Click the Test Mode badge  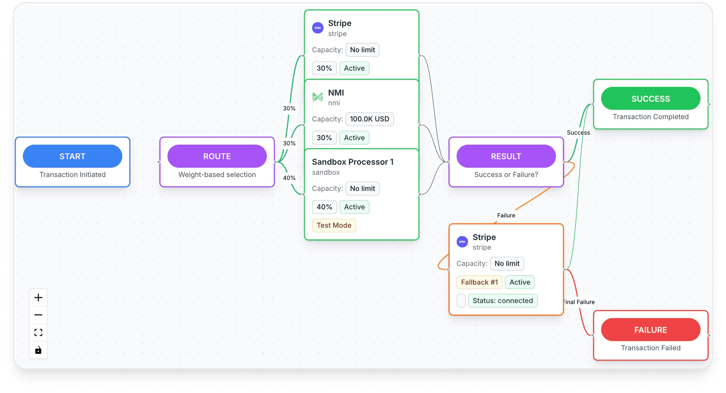tap(334, 225)
